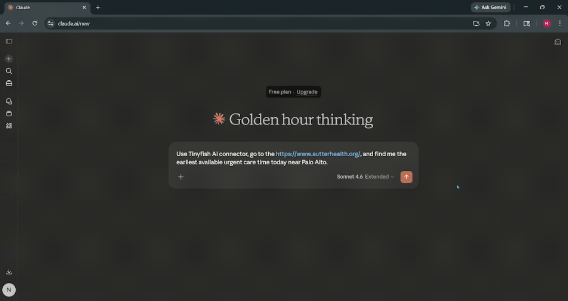
Task: Click inside the address bar
Action: click(148, 23)
